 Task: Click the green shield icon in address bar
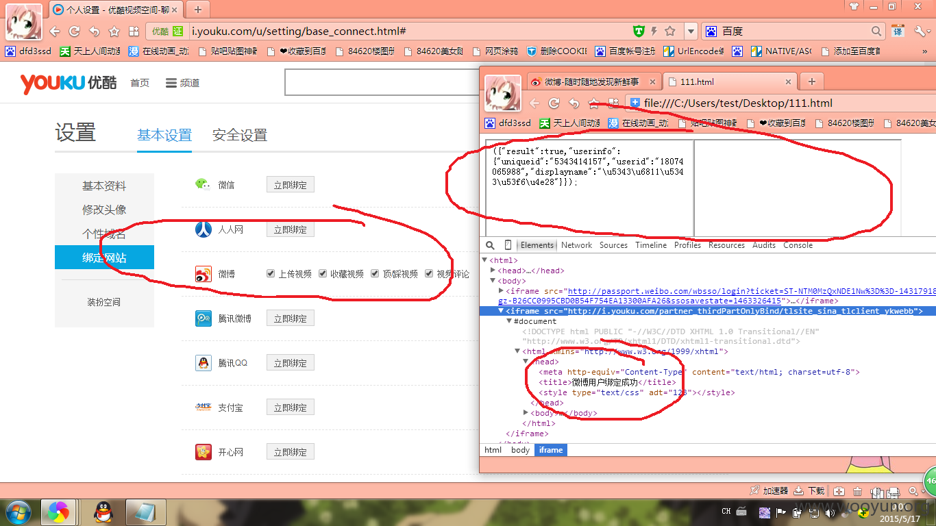click(638, 31)
